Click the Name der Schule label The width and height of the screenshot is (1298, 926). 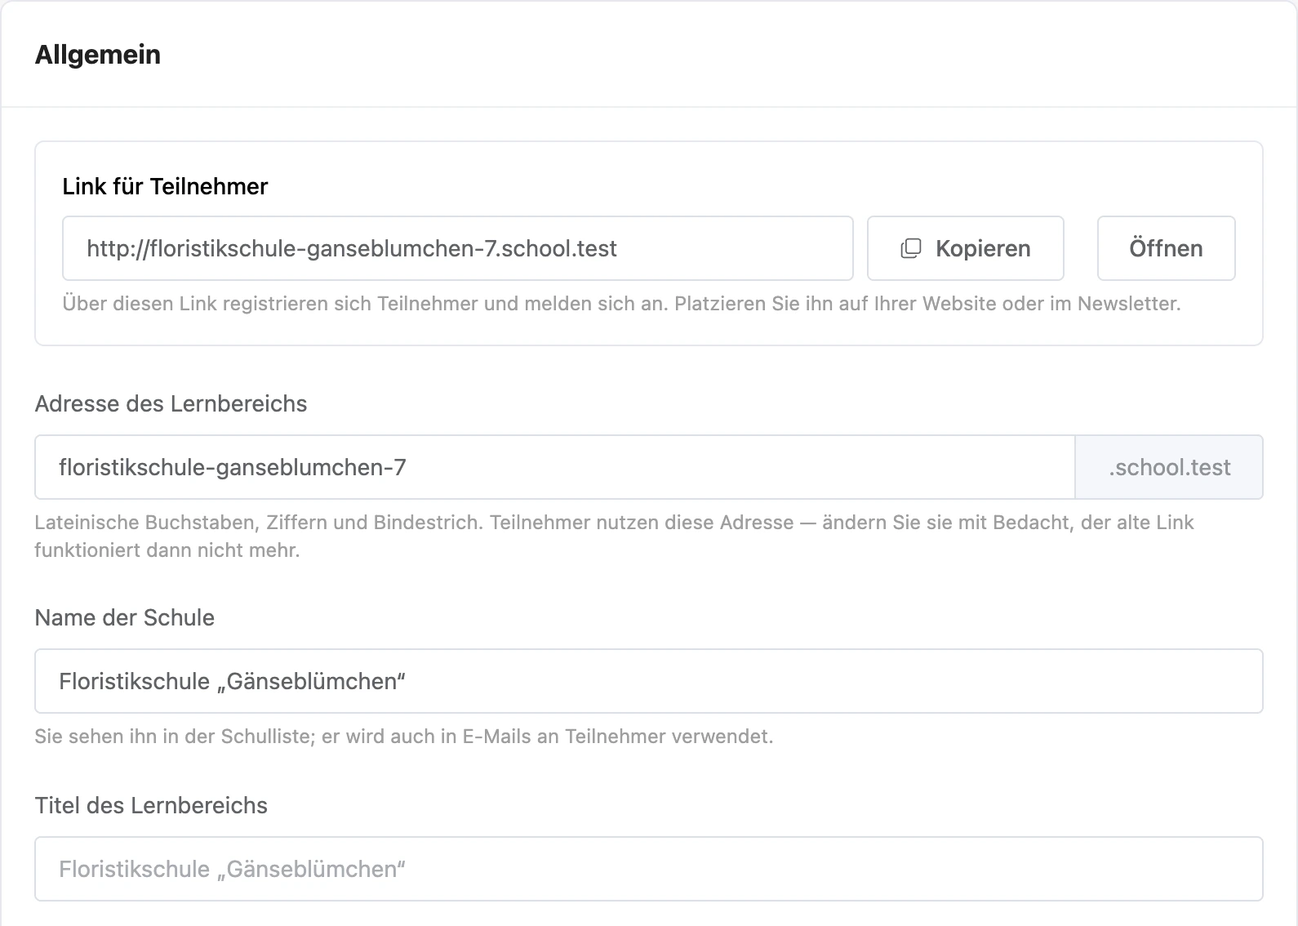click(x=124, y=617)
